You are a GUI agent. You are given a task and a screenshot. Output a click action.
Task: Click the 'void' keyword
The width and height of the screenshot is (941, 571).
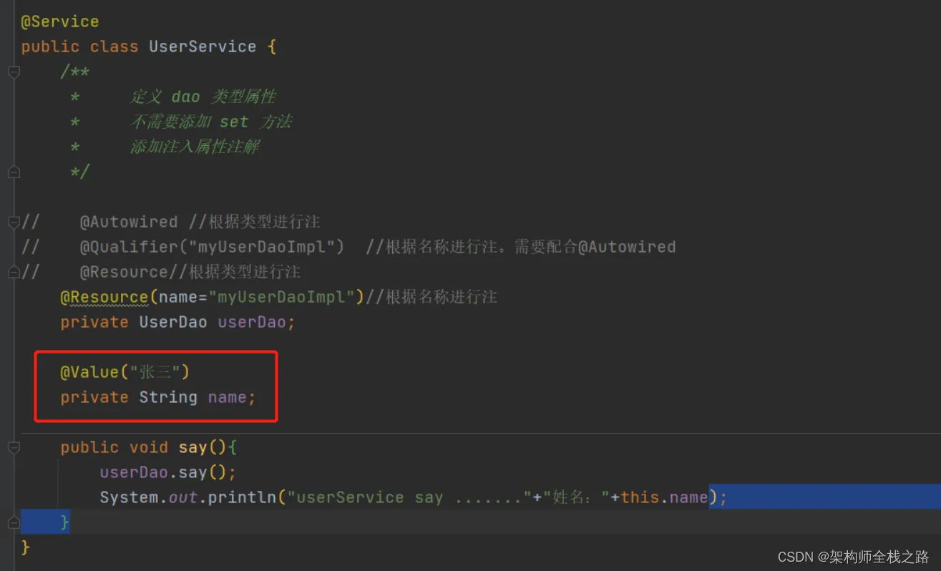click(148, 447)
